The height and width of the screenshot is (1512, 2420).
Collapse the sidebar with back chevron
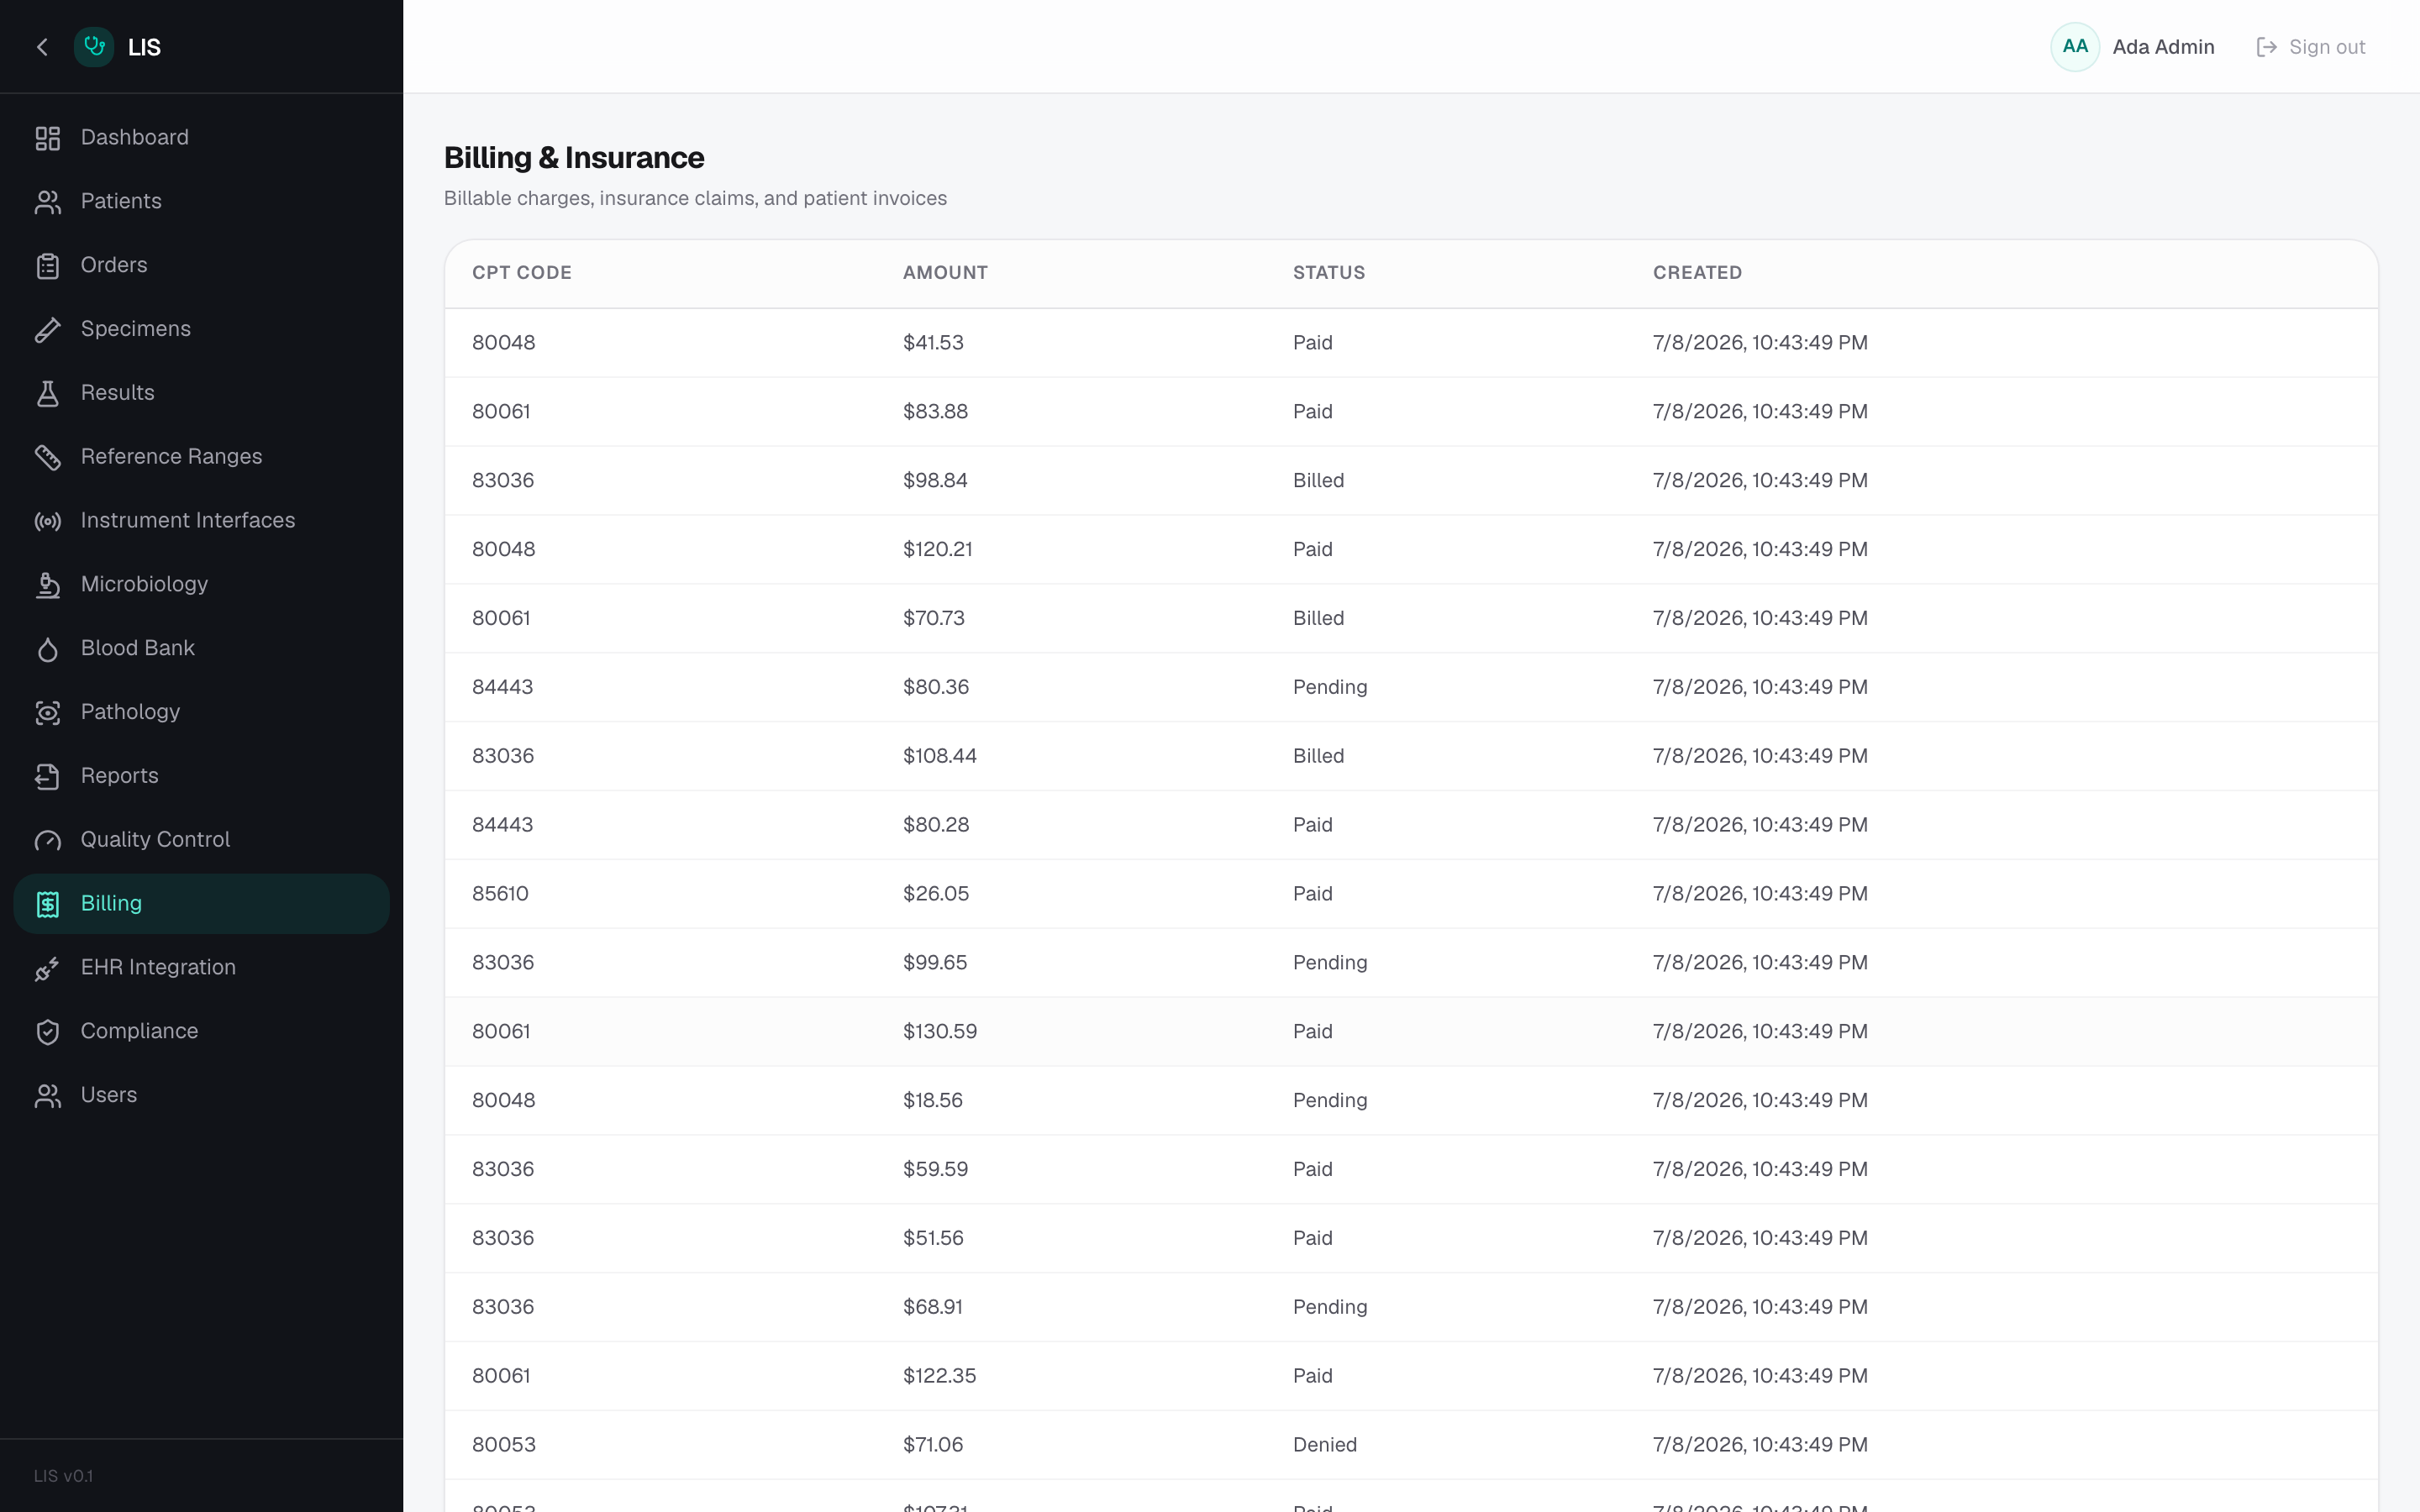pyautogui.click(x=42, y=47)
